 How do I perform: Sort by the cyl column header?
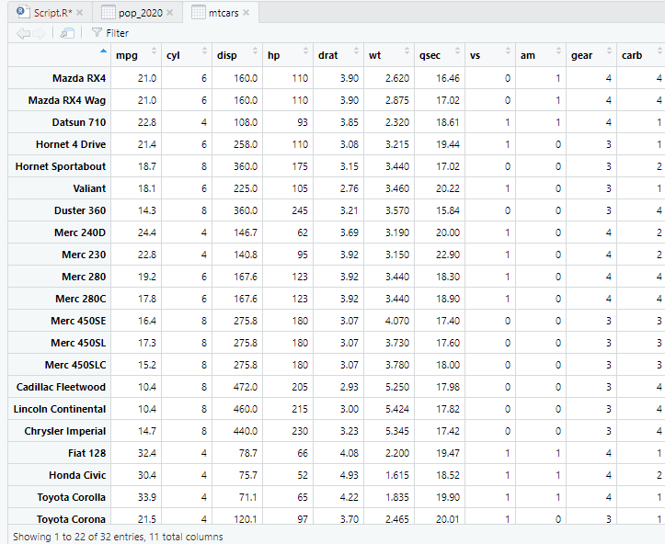click(187, 55)
